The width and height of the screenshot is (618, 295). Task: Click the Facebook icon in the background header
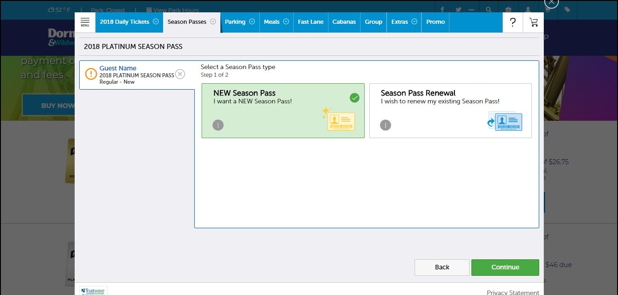click(443, 10)
